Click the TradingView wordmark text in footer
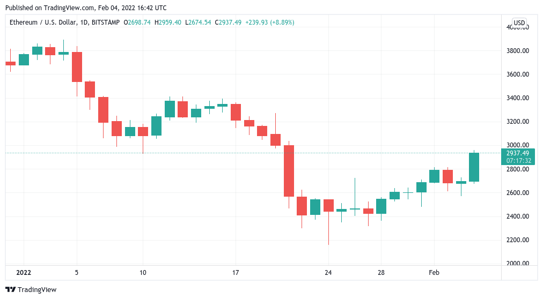The width and height of the screenshot is (543, 299). [37, 290]
